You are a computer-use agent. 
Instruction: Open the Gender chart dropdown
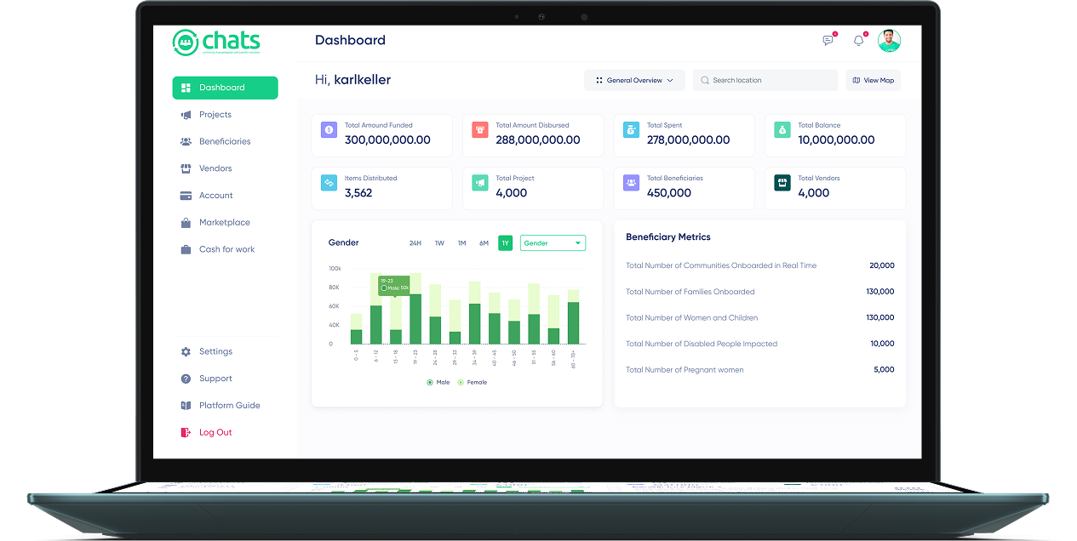(553, 243)
